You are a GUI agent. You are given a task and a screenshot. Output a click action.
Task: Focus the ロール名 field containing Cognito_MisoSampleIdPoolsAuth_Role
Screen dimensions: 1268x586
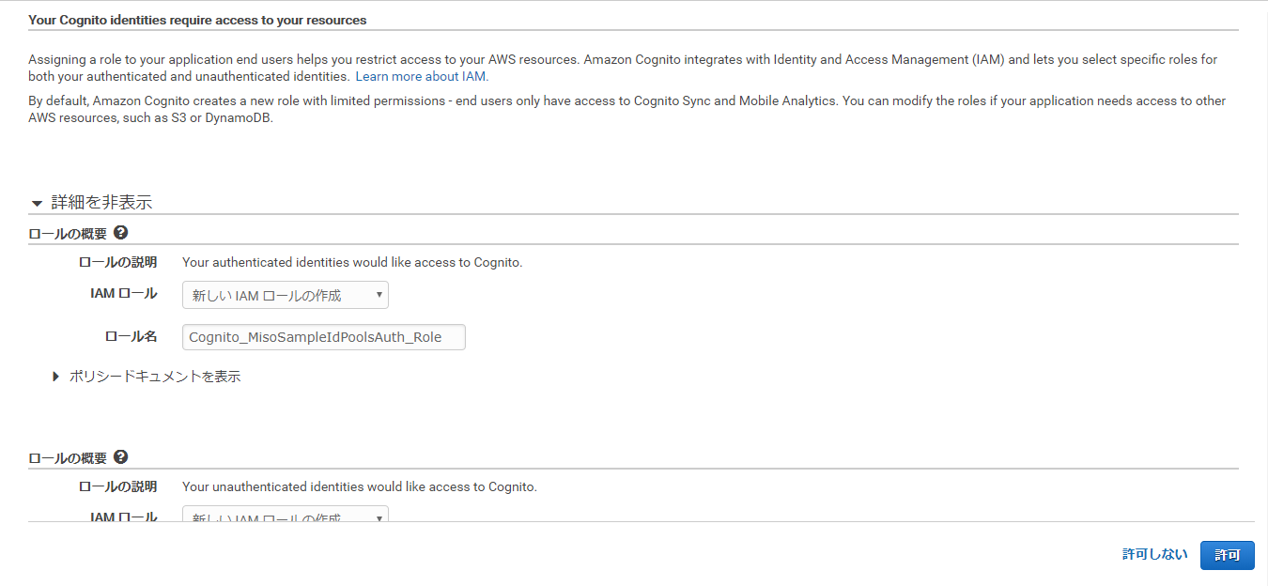click(323, 337)
